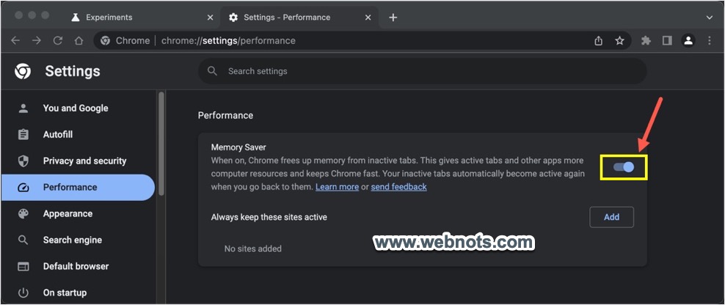Image resolution: width=725 pixels, height=305 pixels.
Task: Toggle the Memory Saver switch
Action: point(624,167)
